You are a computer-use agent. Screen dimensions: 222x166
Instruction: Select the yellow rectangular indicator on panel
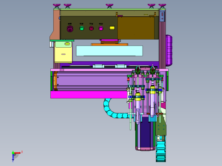tap(112, 28)
